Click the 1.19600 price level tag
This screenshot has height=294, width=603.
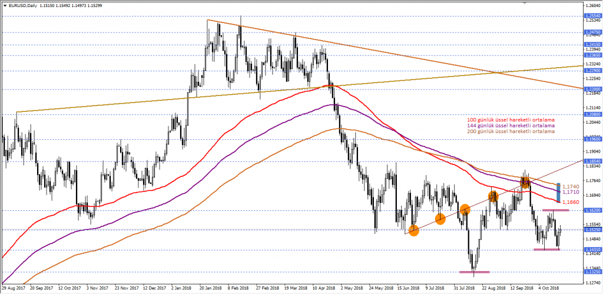[x=592, y=140]
